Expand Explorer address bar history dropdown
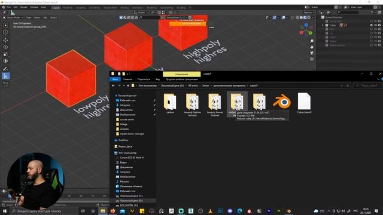 pos(342,85)
